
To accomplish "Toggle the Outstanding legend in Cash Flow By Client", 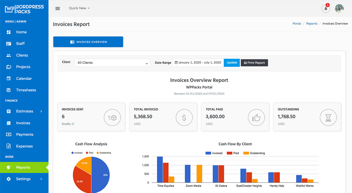I will (254, 153).
